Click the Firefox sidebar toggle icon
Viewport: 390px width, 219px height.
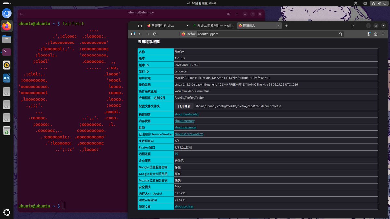point(133,34)
